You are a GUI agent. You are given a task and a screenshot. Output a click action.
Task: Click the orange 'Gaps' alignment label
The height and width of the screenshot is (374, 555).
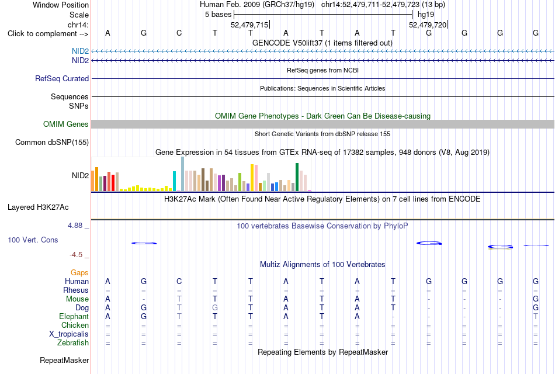coord(79,272)
